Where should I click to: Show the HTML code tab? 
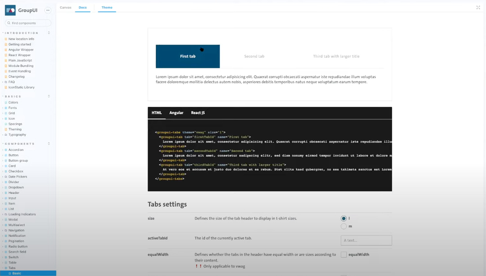point(157,113)
